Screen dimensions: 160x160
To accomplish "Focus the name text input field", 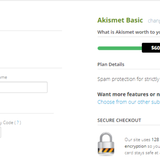I will click(24, 87).
